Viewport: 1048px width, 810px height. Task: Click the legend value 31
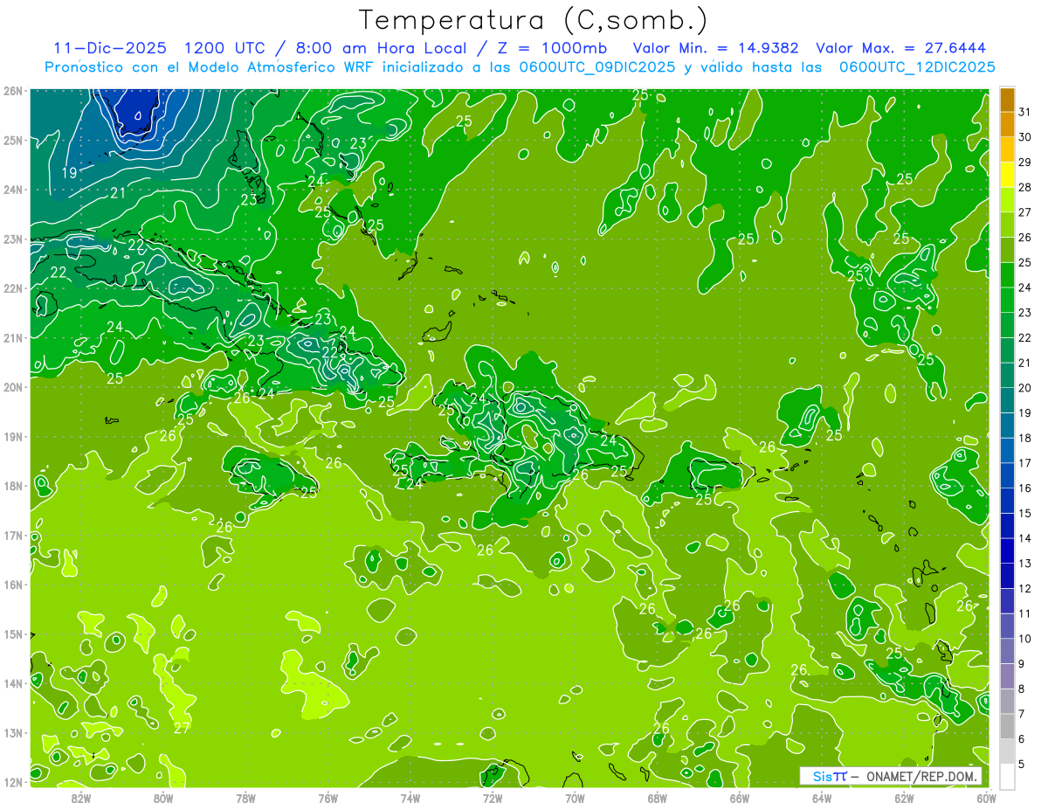point(1024,112)
